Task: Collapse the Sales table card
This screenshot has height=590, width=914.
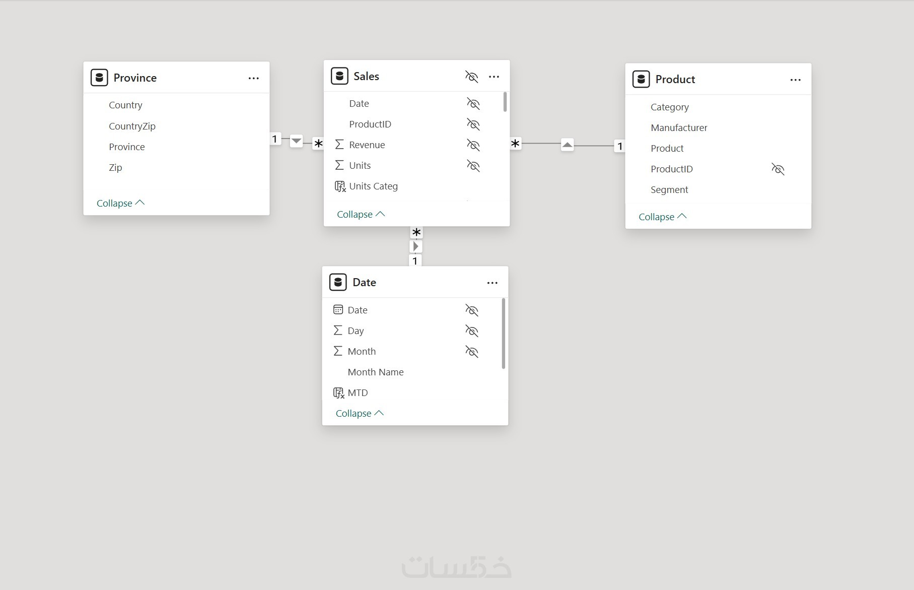Action: click(361, 214)
